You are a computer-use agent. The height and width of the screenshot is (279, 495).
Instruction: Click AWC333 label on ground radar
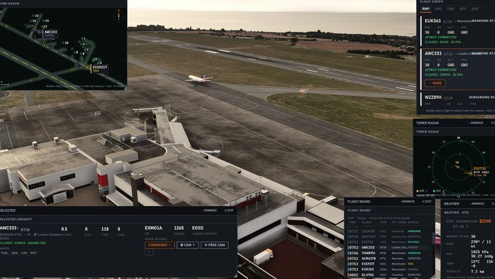[51, 32]
